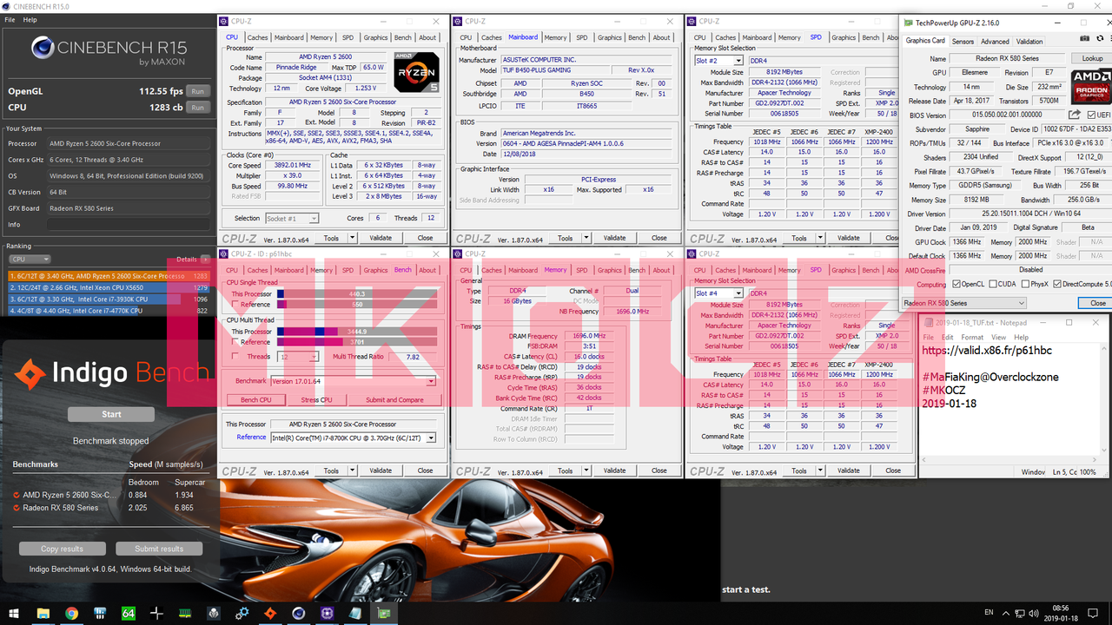
Task: Enable the Threads checkbox in CPU-Z Bench
Action: coord(235,357)
